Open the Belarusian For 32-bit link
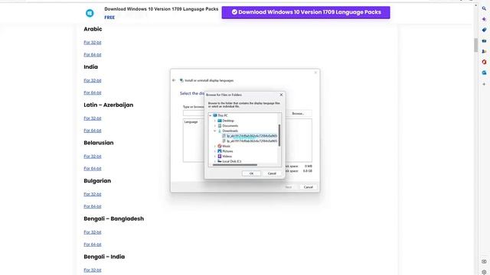The width and height of the screenshot is (490, 275). point(93,156)
